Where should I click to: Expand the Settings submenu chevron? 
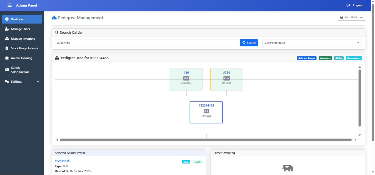click(x=38, y=82)
